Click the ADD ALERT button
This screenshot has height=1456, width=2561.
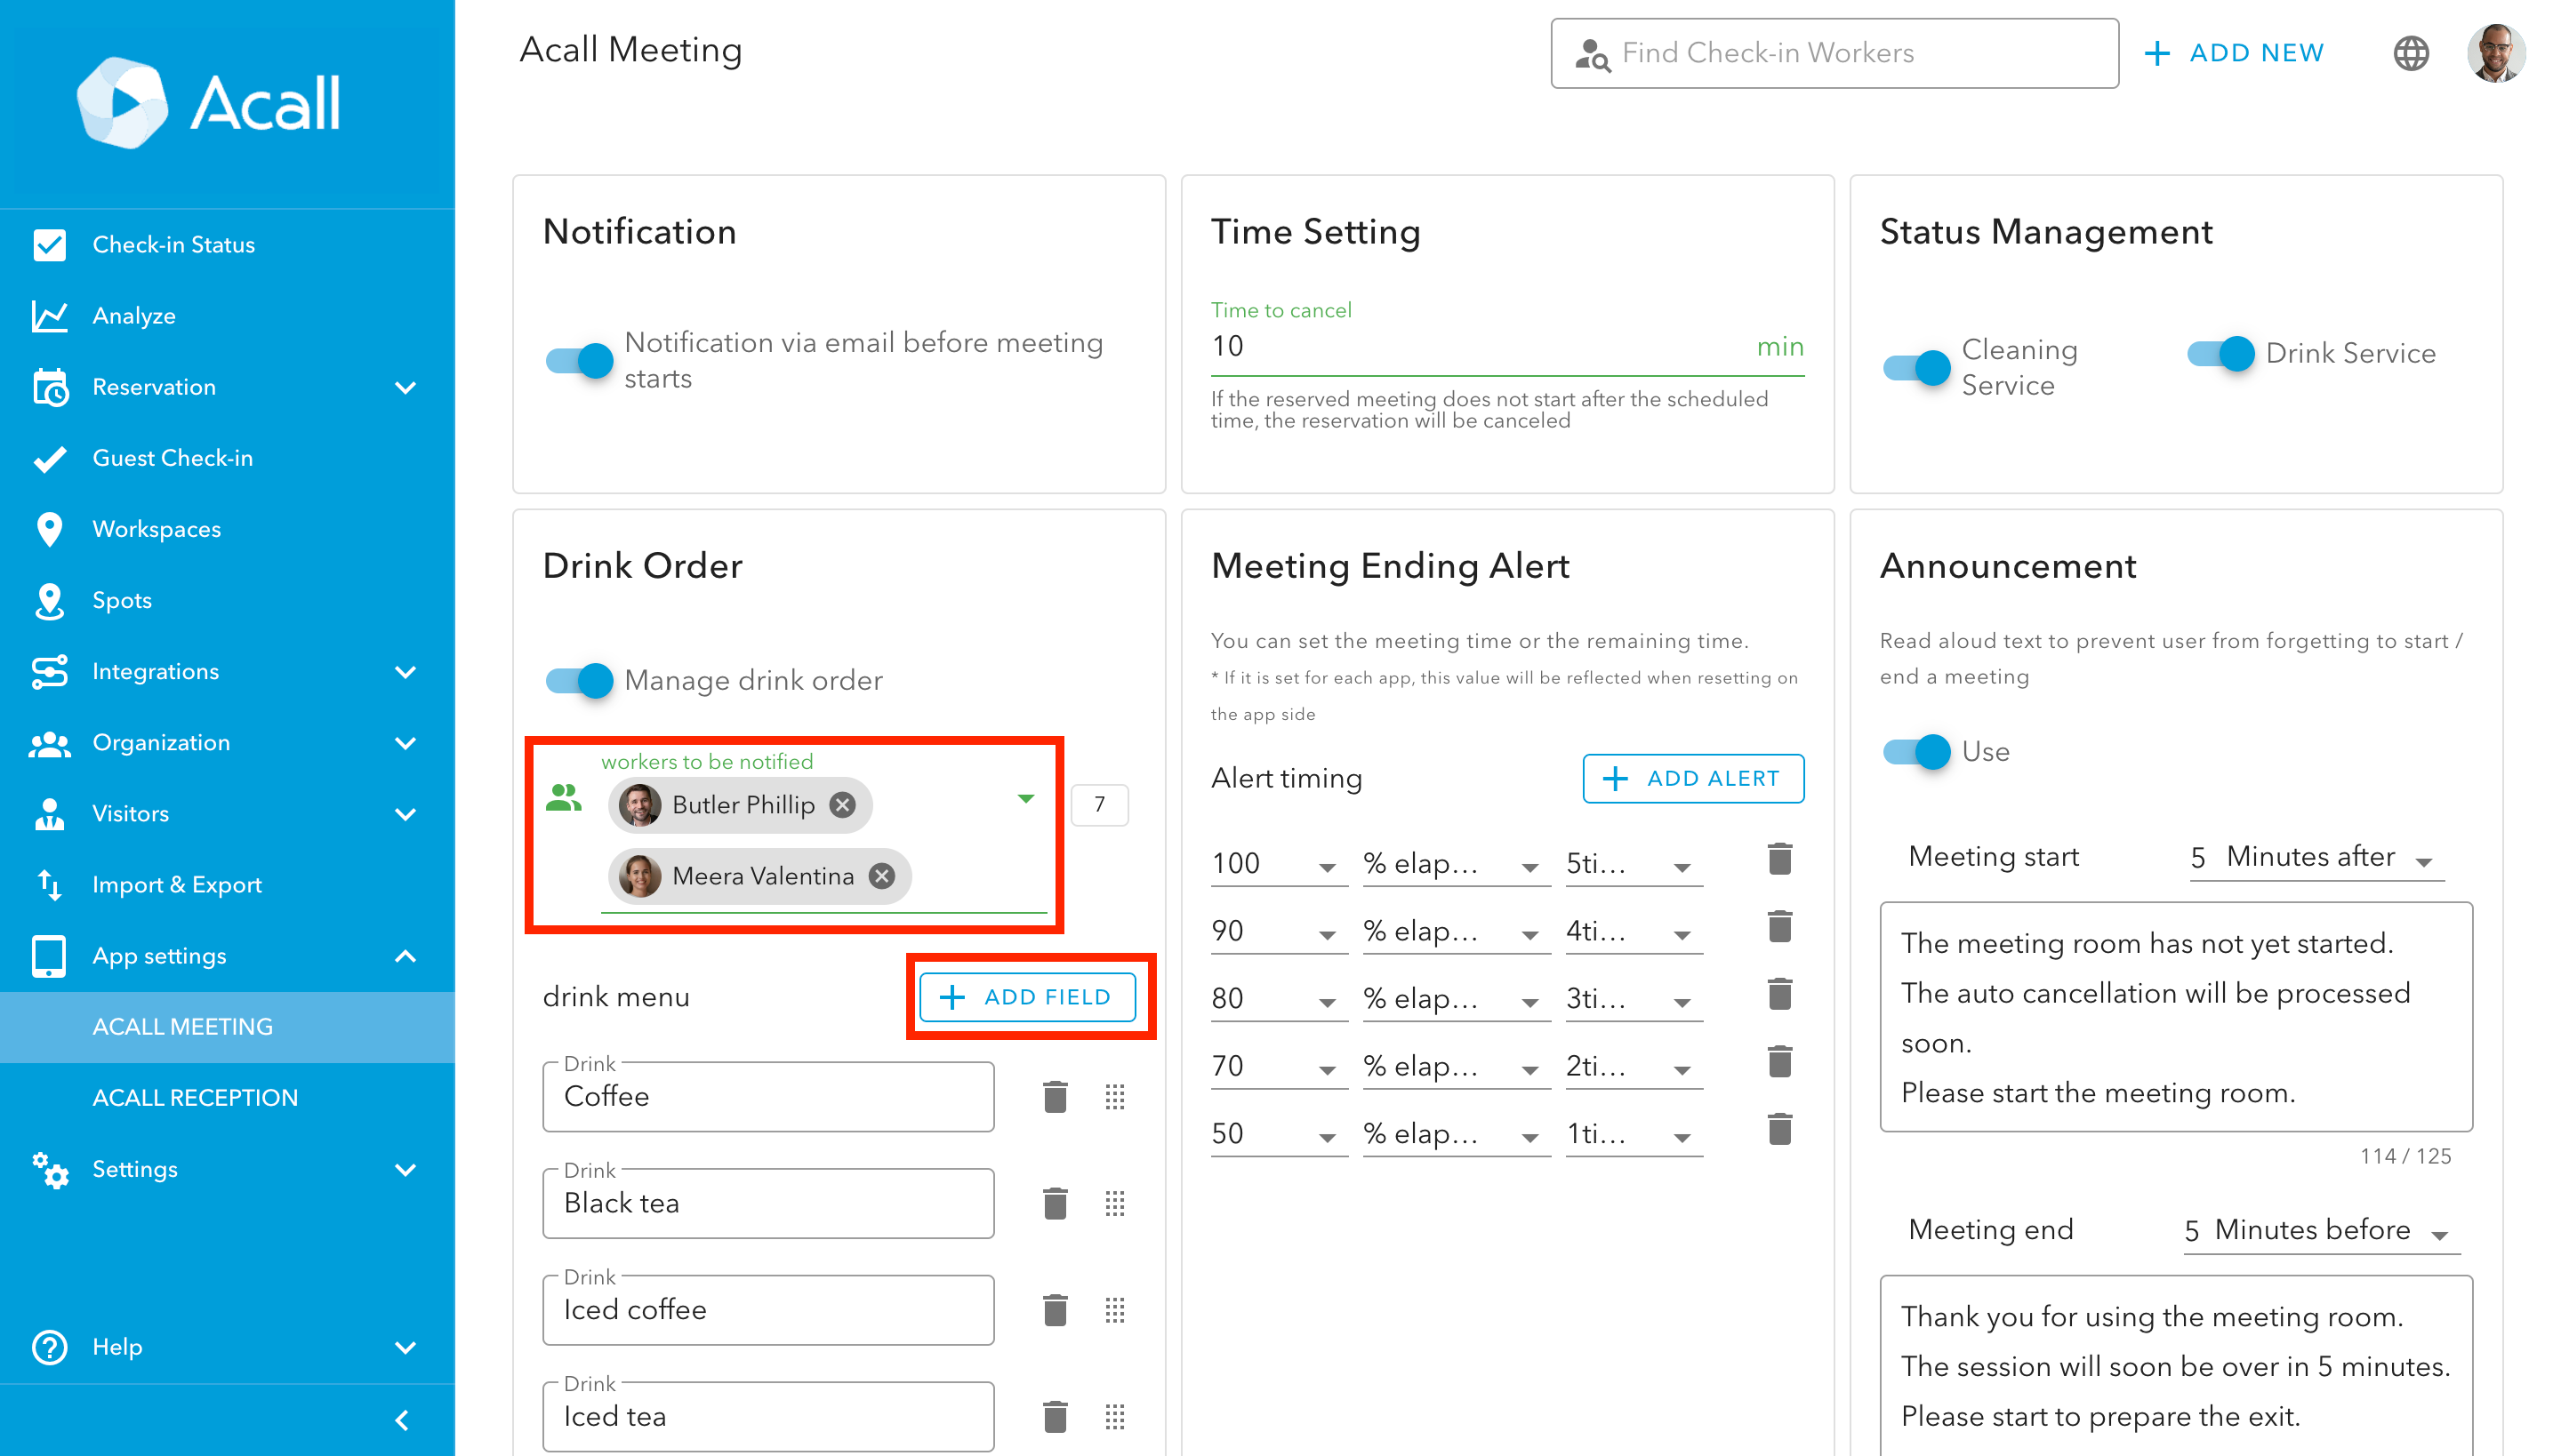(1693, 778)
